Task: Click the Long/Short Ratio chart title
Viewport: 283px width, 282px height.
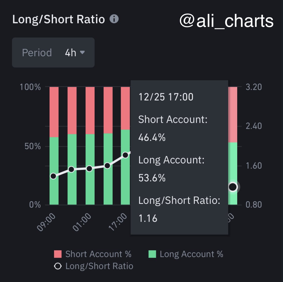Action: pos(59,19)
